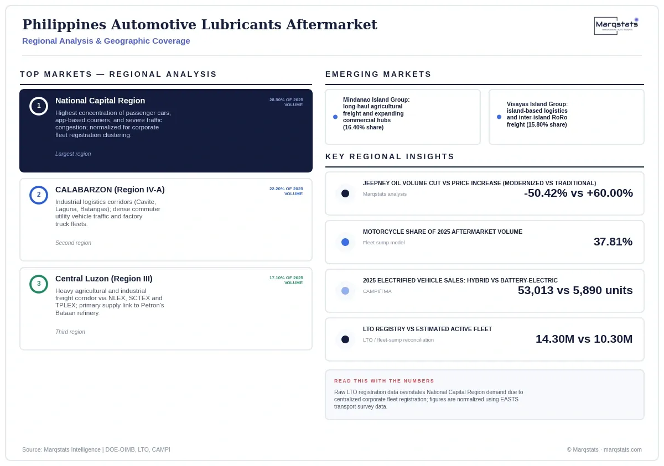664x466 pixels.
Task: Click the dot icon in Electrified vehicle sales row
Action: tap(345, 291)
